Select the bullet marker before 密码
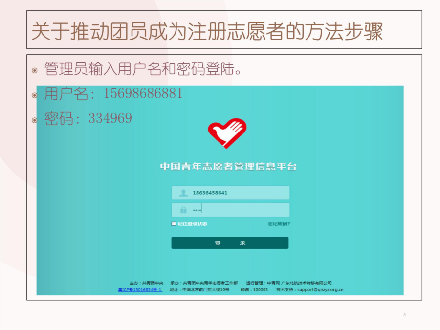440x330 pixels. coord(35,120)
